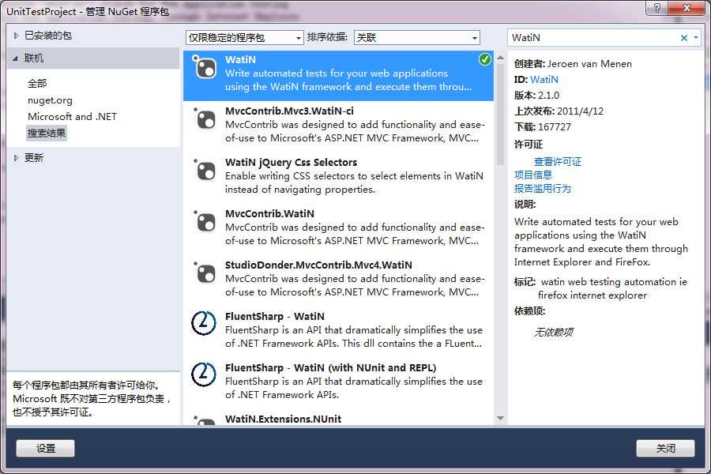Select the MvcContrib.WatiN package title
The width and height of the screenshot is (711, 474).
pyautogui.click(x=270, y=213)
